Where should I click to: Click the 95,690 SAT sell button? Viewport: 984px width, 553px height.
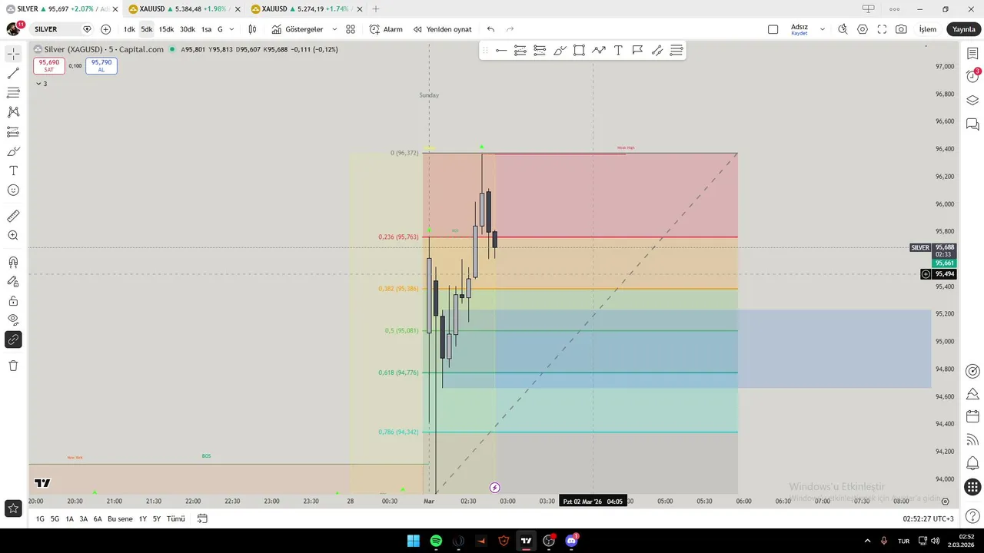point(49,66)
